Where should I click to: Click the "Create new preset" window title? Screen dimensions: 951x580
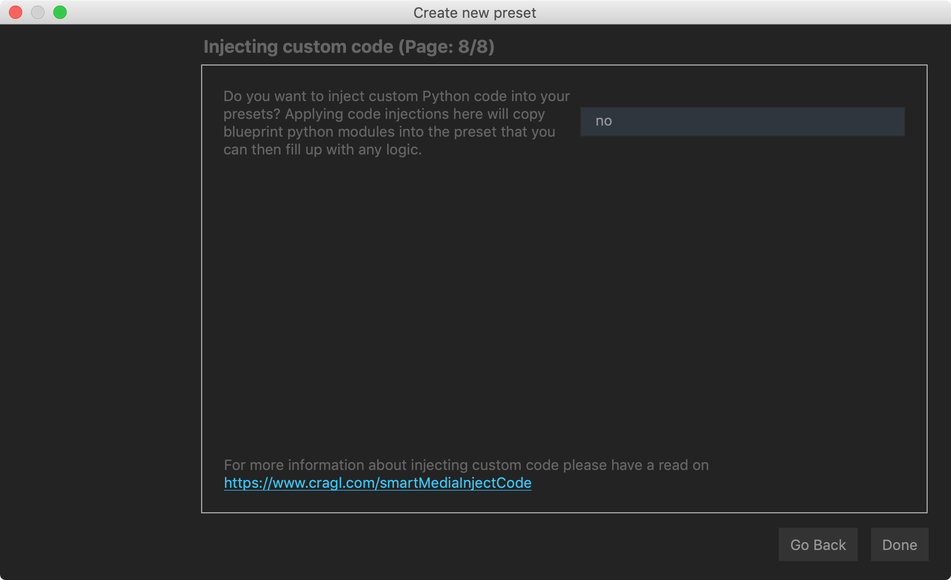tap(474, 13)
